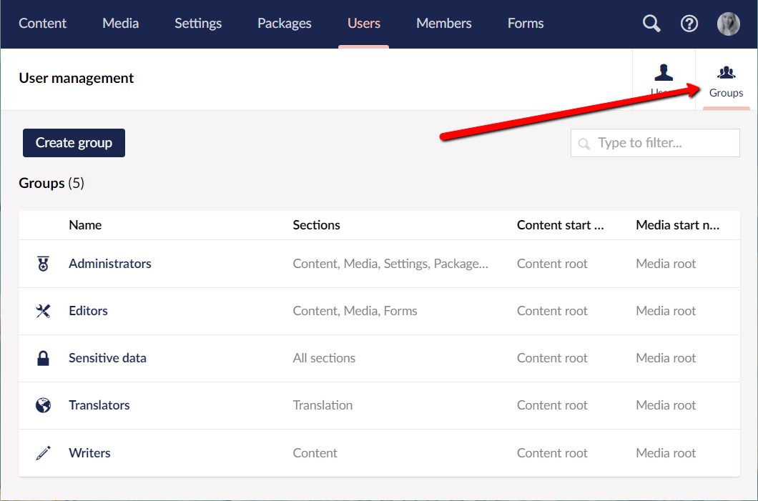Open the Forms section
The width and height of the screenshot is (758, 501).
point(526,23)
